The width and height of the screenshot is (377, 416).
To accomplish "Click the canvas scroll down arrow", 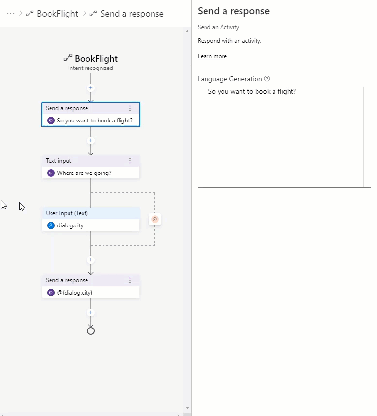I will pos(188,408).
